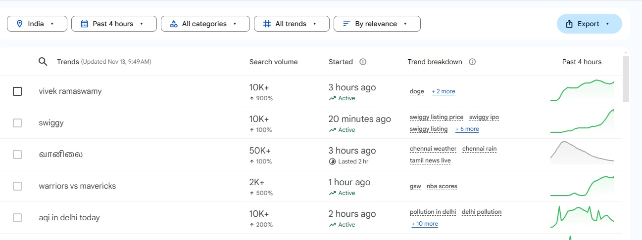The height and width of the screenshot is (240, 642).
Task: Click the info icon next to Started
Action: point(363,62)
